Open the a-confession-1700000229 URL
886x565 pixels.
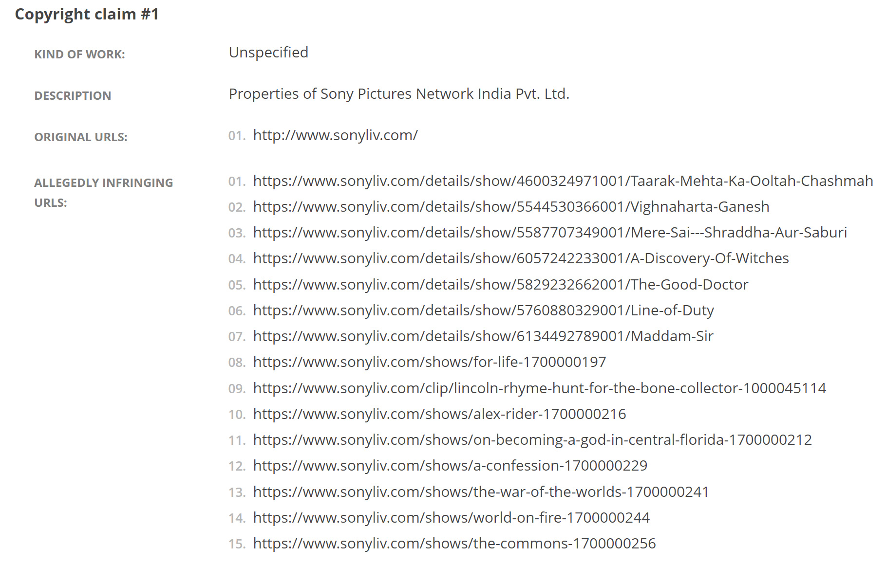click(450, 466)
